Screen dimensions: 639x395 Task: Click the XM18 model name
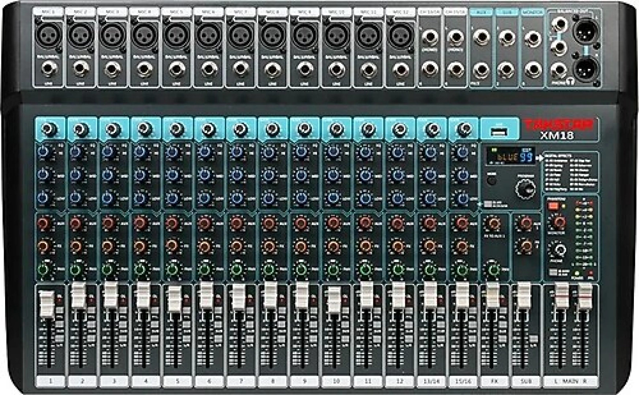557,136
